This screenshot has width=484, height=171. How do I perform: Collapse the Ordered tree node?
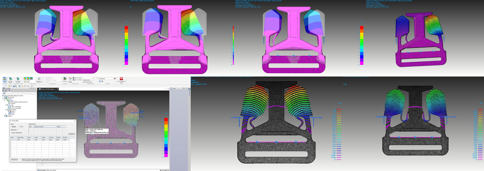point(3,99)
